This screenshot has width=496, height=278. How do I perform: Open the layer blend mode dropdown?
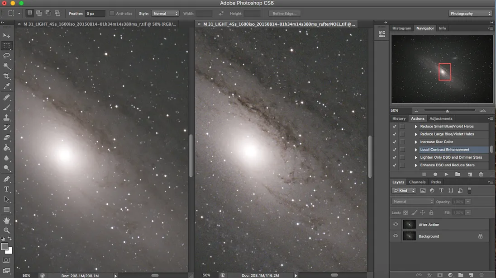(413, 202)
